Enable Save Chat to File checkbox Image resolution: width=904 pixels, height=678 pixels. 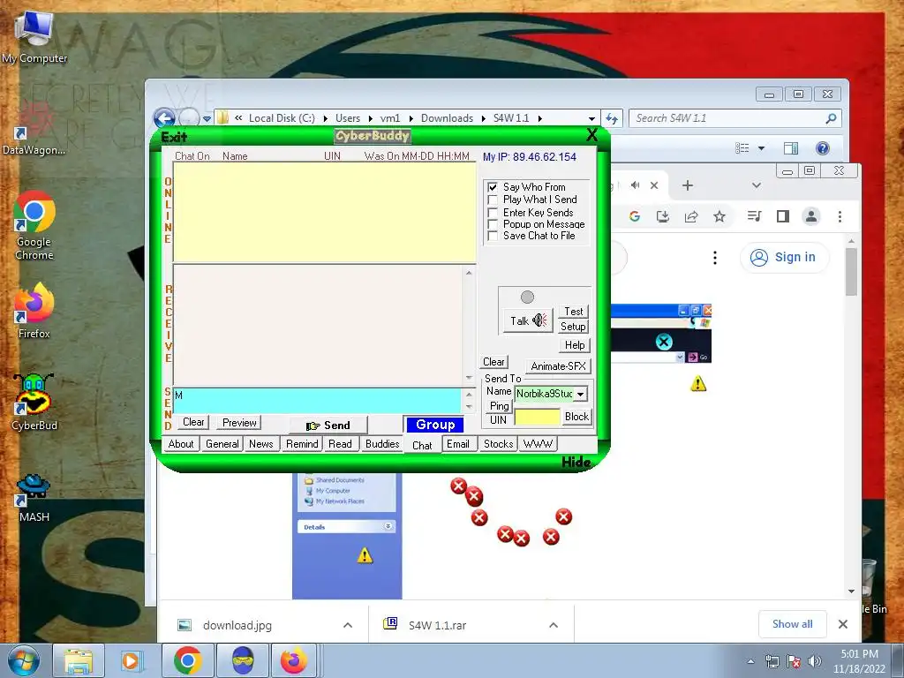493,236
